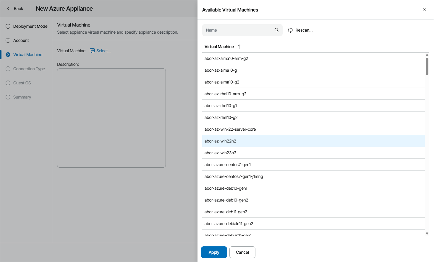Click the scrollbar thumb in the VM list
434x262 pixels.
pos(427,66)
